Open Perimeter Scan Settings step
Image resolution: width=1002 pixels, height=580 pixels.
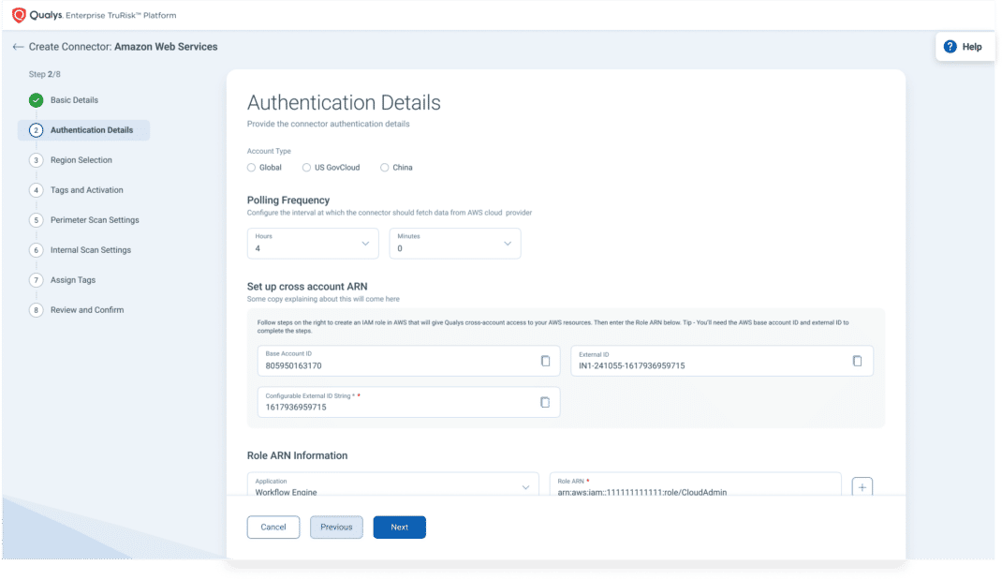95,220
